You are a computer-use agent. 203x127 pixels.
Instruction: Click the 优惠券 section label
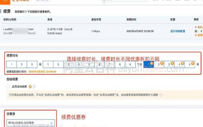pyautogui.click(x=11, y=114)
